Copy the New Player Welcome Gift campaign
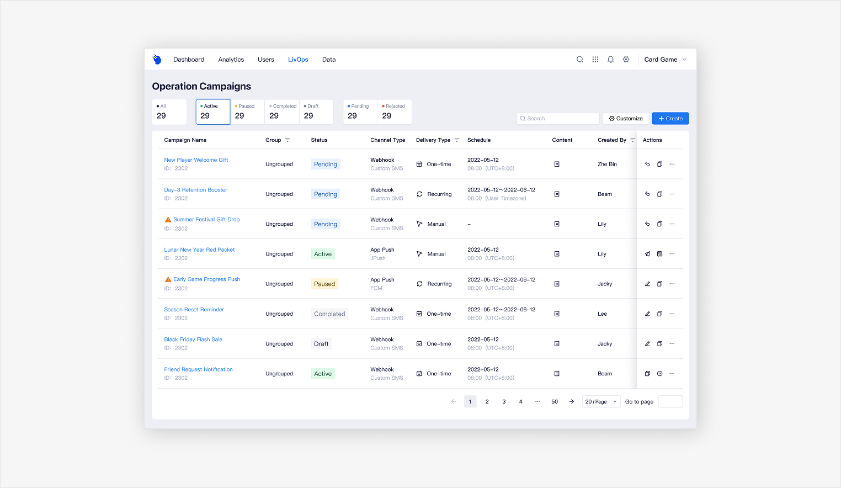This screenshot has width=841, height=488. tap(659, 165)
